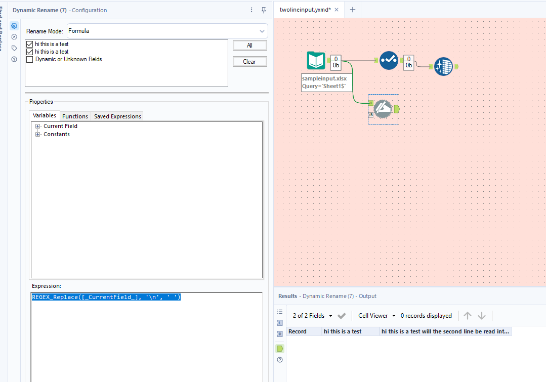
Task: Uncheck the first 'hi this is a test' field
Action: (29, 44)
